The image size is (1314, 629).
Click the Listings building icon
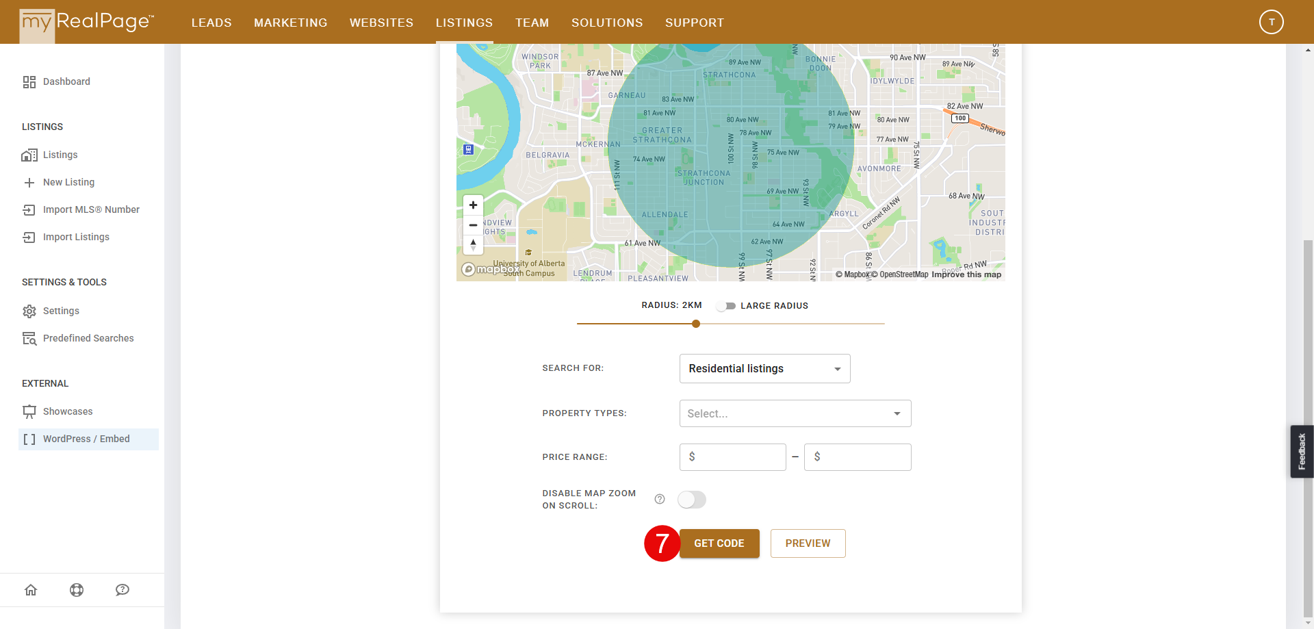pyautogui.click(x=29, y=155)
